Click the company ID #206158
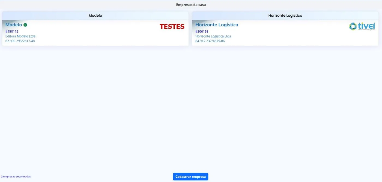This screenshot has width=382, height=182. [202, 31]
